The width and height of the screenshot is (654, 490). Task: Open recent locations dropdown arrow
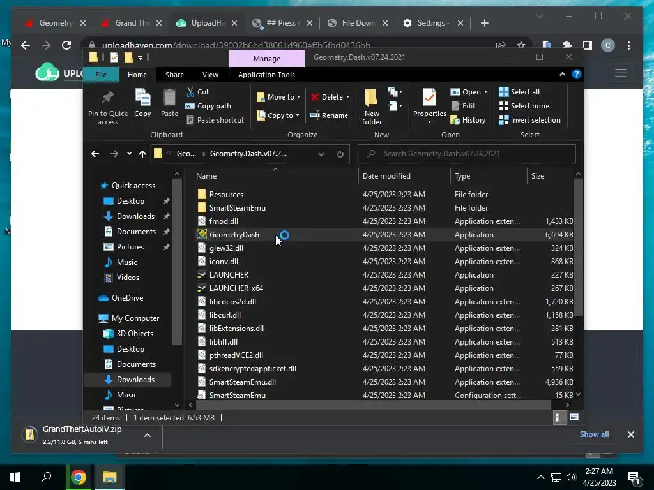pyautogui.click(x=129, y=154)
